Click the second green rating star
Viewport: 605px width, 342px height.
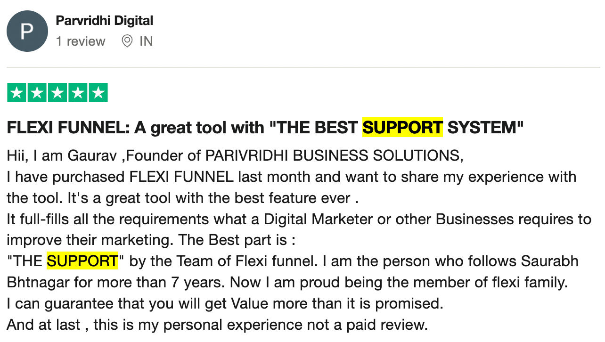pos(37,92)
